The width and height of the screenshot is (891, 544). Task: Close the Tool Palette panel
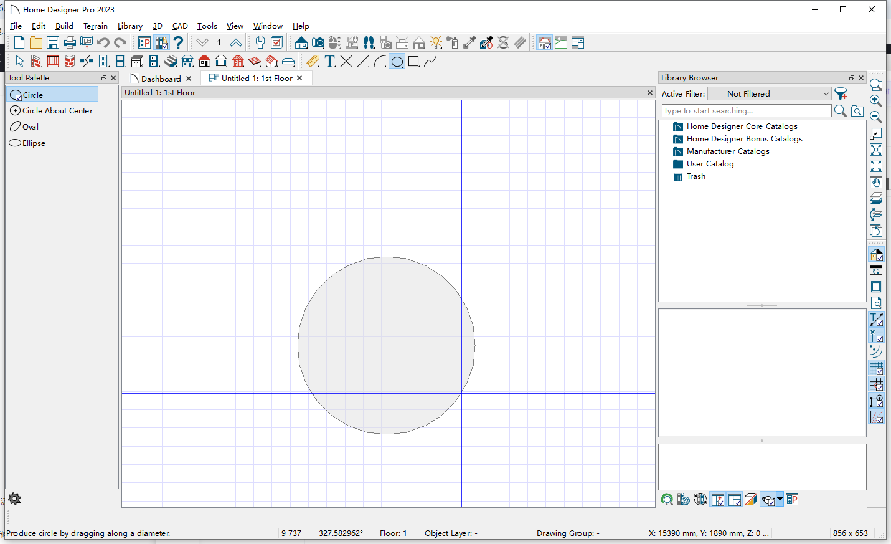coord(113,78)
